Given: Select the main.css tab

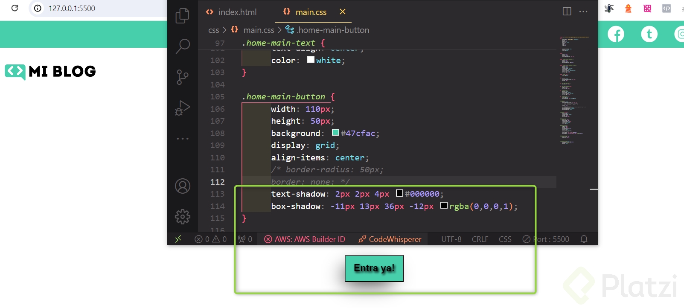Looking at the screenshot, I should tap(310, 12).
